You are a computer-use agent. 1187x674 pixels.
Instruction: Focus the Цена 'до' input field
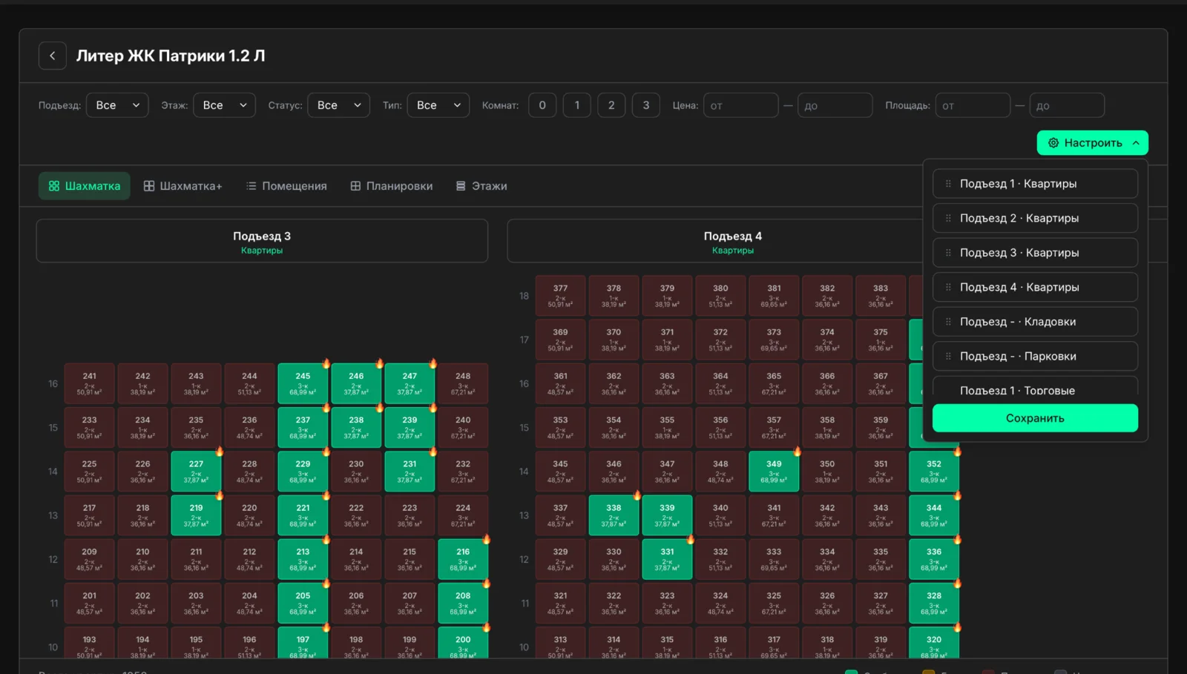click(835, 105)
